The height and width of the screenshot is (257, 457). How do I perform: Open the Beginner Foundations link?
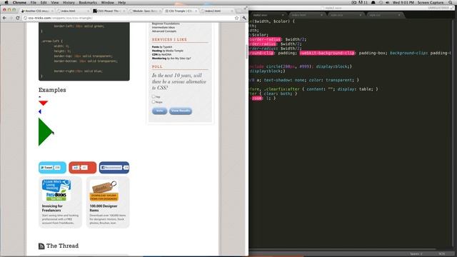[166, 24]
